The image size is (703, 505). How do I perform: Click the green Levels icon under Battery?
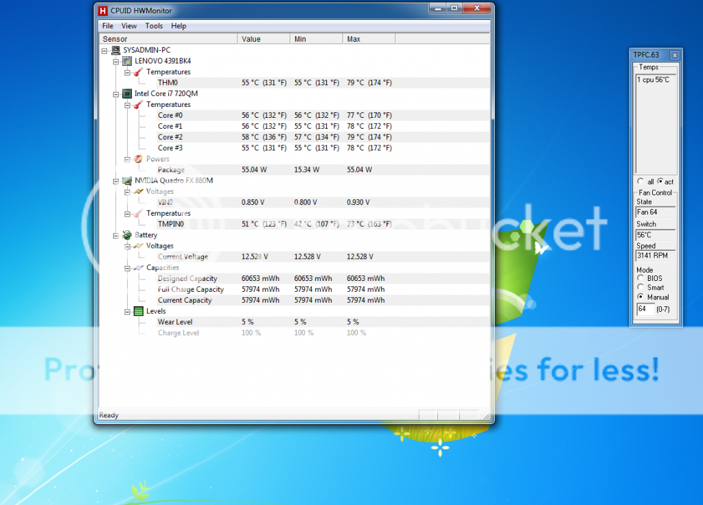pyautogui.click(x=138, y=311)
